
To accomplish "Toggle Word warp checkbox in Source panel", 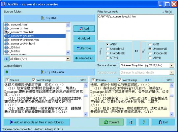I will pos(34,80).
